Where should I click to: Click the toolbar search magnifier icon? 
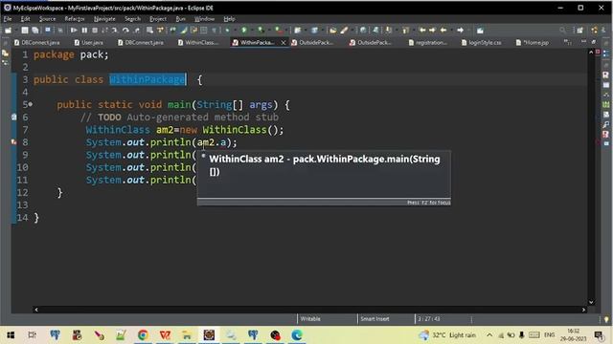click(x=562, y=30)
